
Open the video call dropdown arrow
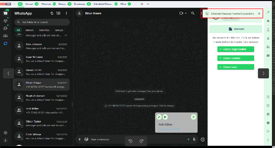pos(186,13)
